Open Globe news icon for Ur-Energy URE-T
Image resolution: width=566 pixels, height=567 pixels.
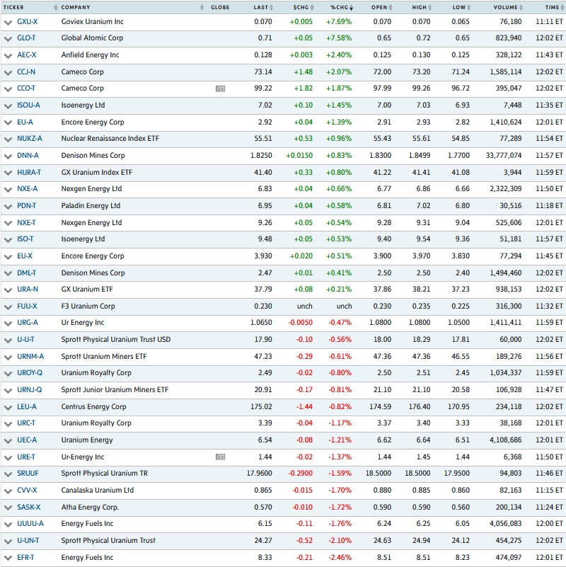click(x=220, y=457)
